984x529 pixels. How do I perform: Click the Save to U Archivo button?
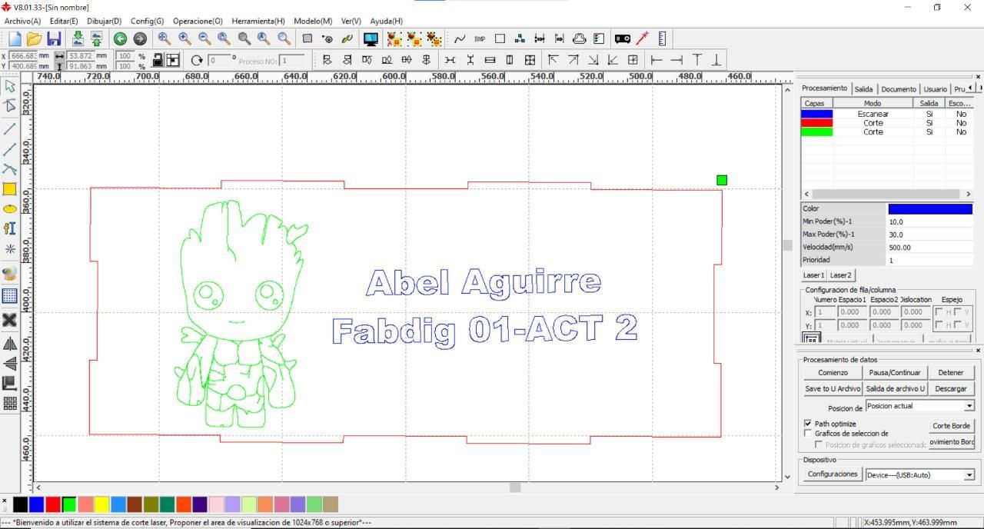pos(833,389)
